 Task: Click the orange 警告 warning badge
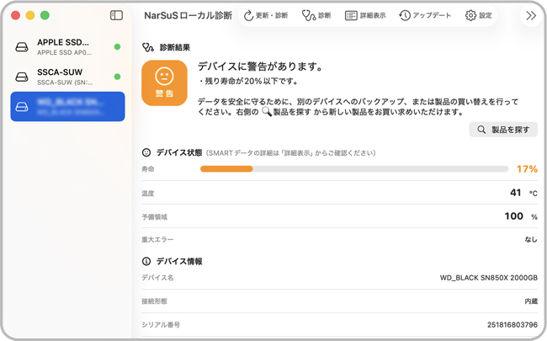(x=164, y=83)
